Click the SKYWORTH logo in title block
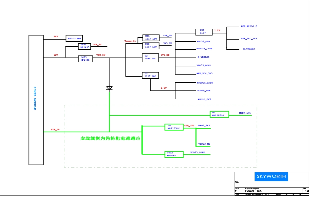 [271, 177]
